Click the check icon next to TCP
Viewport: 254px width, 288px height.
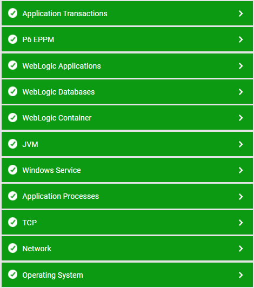[x=12, y=222]
